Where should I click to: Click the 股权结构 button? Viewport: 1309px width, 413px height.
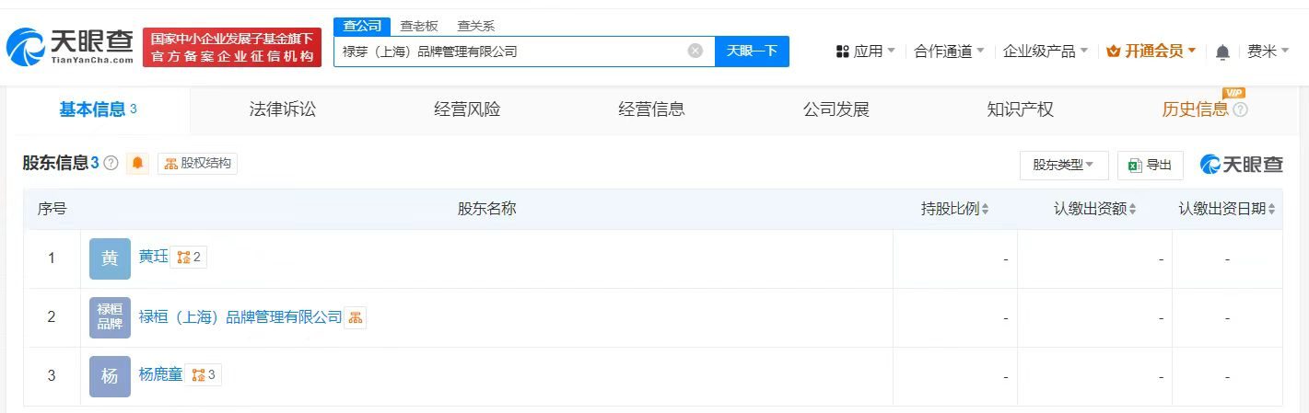tap(197, 164)
